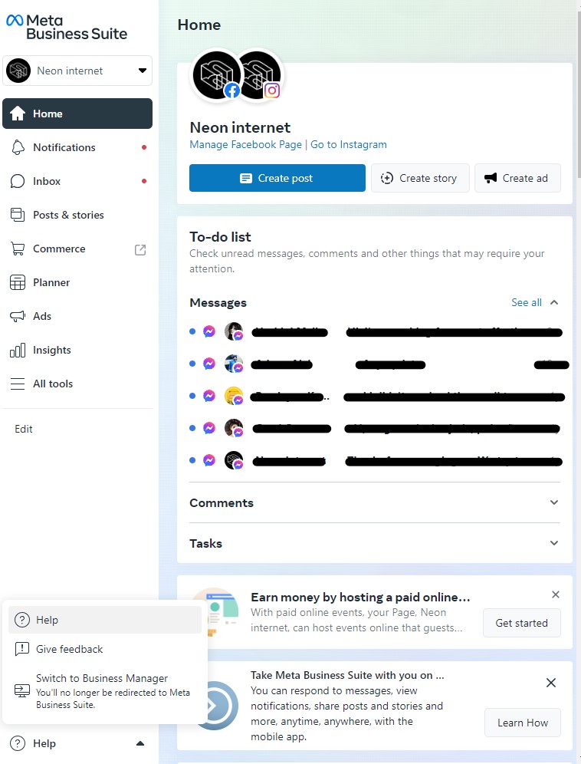Open the Inbox chat bubble icon
The width and height of the screenshot is (581, 764).
[x=18, y=181]
